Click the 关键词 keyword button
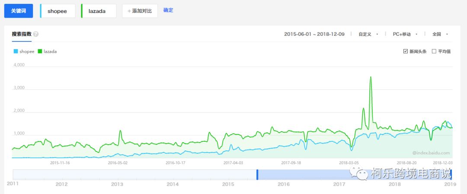This screenshot has height=194, width=467. (x=19, y=11)
